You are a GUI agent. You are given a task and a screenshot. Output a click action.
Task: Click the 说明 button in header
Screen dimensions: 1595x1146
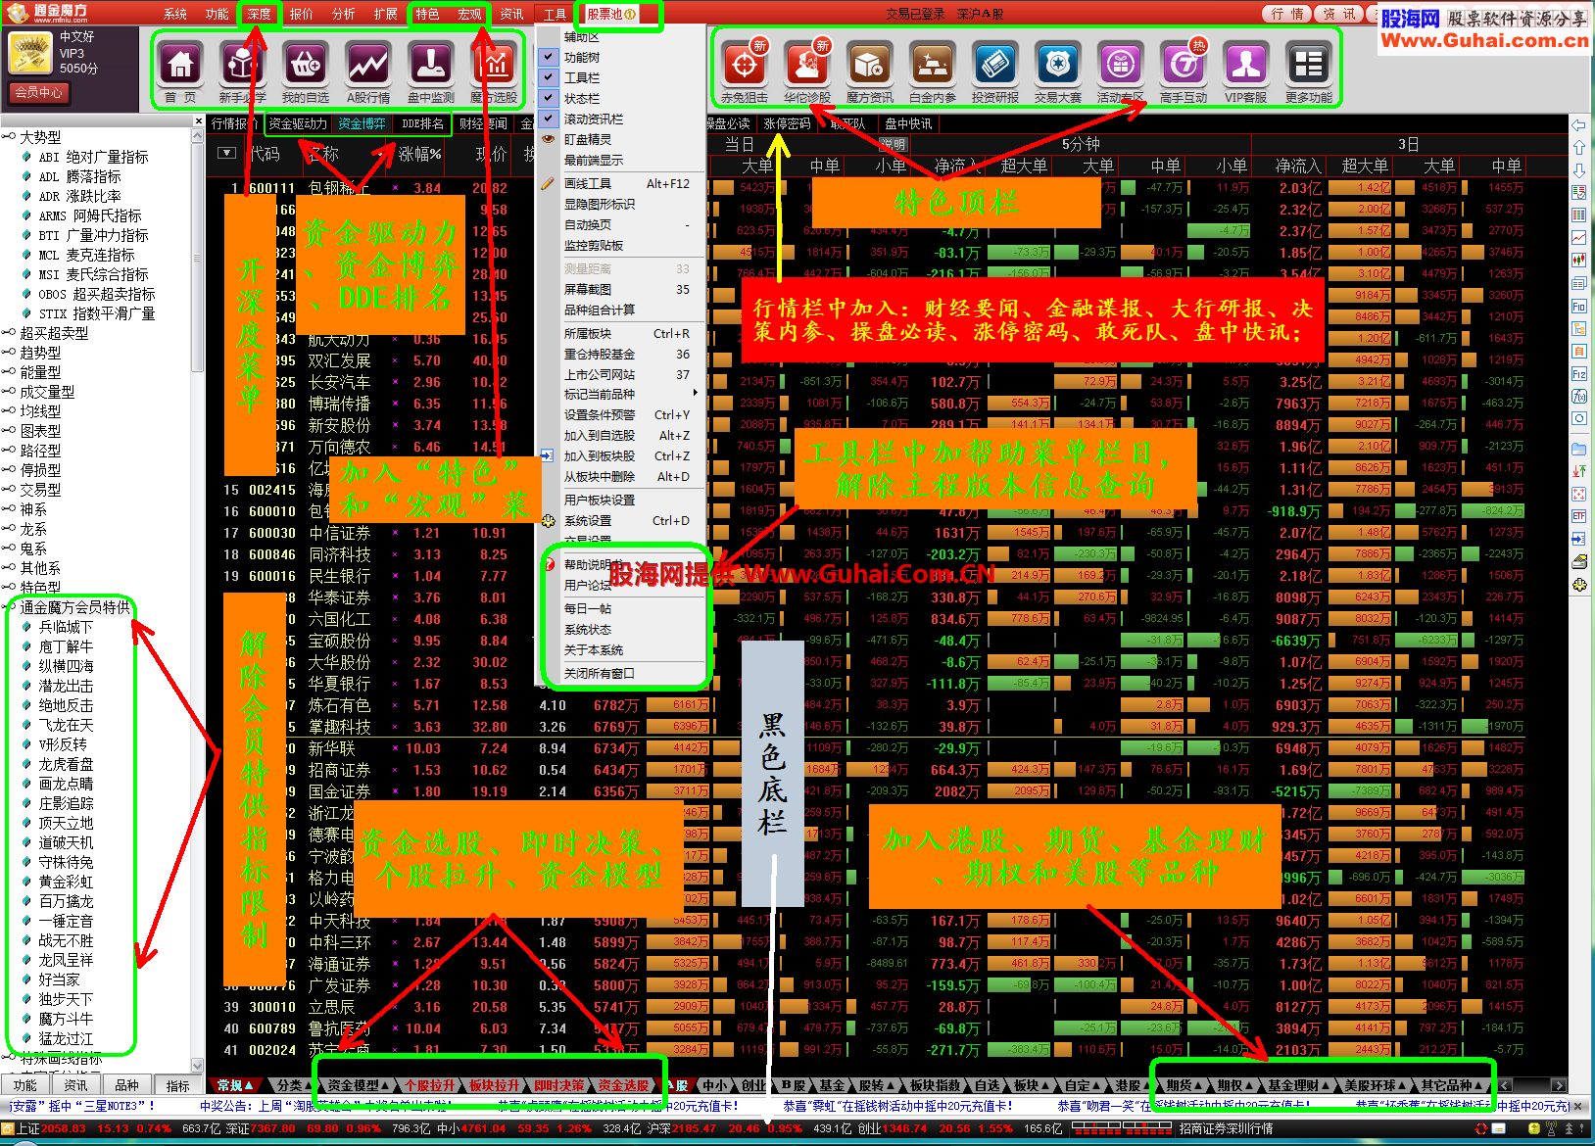click(x=892, y=144)
